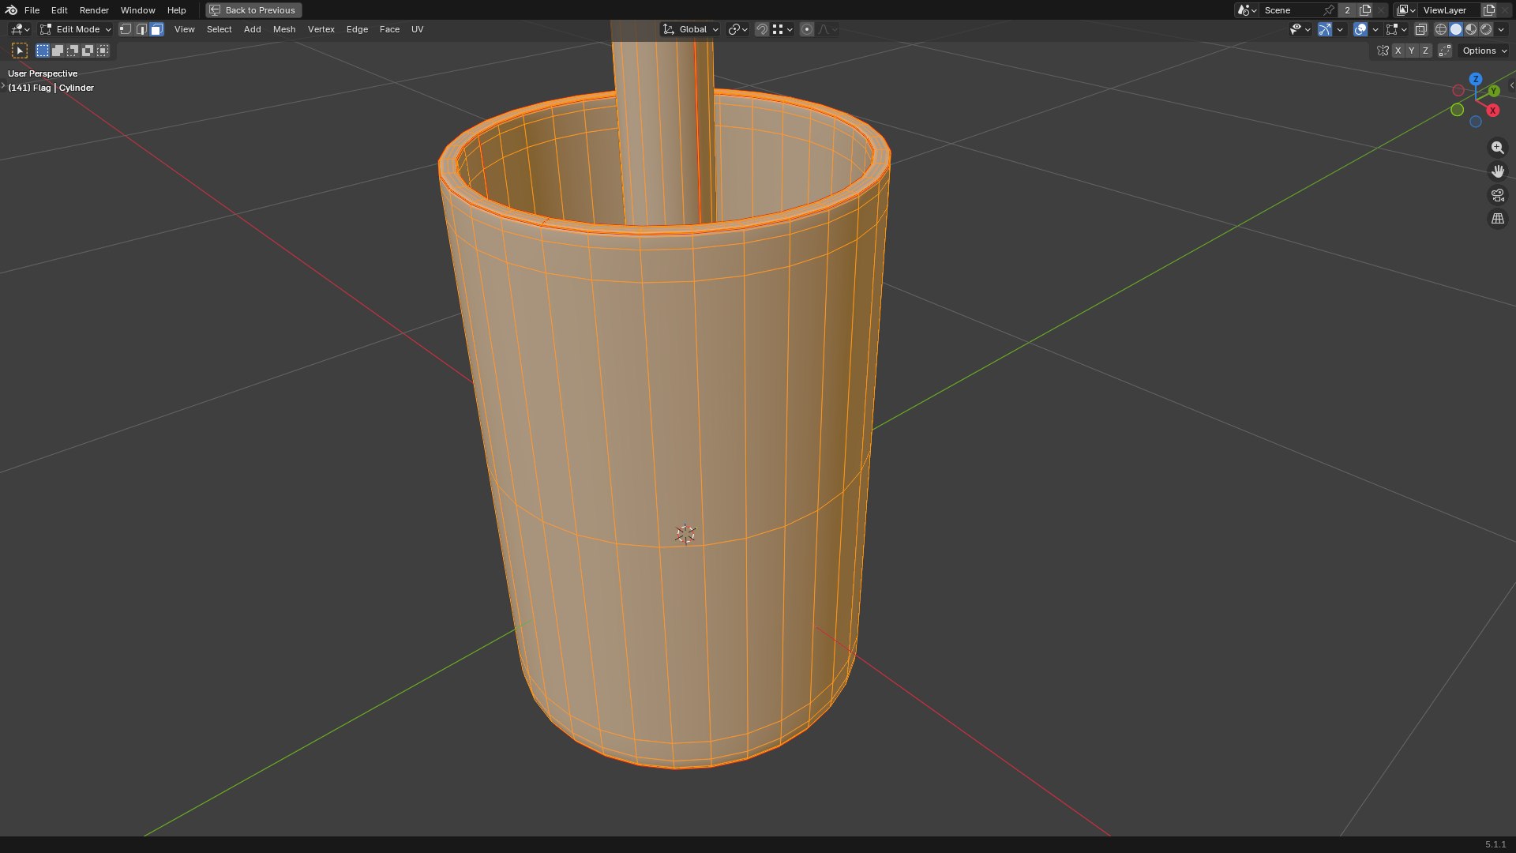Screen dimensions: 1516x853
Task: Open the Blender logo menu
Action: pos(11,10)
